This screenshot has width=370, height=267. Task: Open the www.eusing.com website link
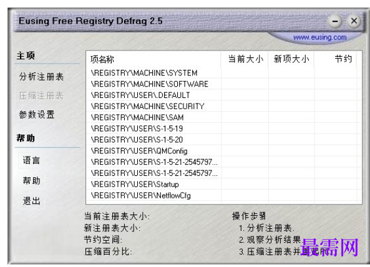pos(319,37)
